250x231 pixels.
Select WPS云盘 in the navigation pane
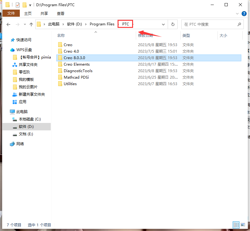click(x=24, y=50)
